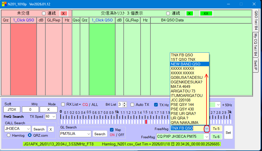Click the Search button beside the GL Search field
Screen dimensions: 262x151
point(100,134)
